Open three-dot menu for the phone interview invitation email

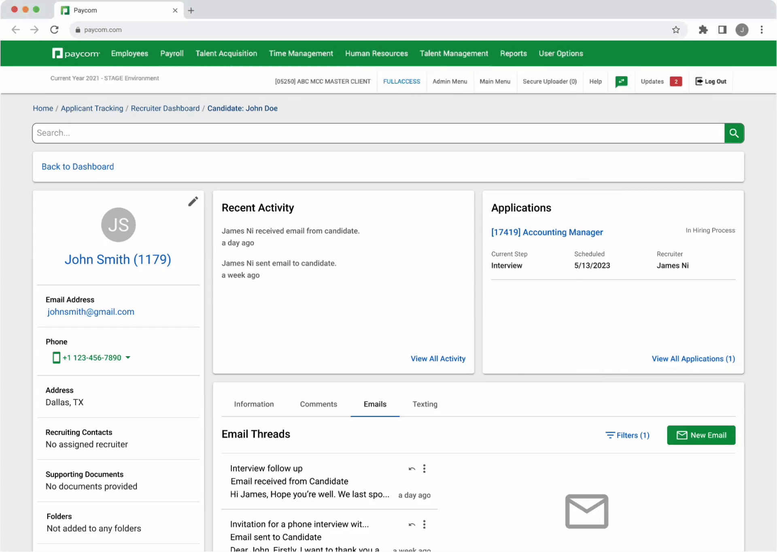(424, 524)
